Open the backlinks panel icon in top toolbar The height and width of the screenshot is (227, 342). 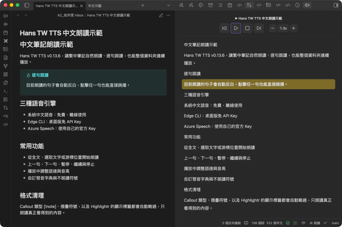pyautogui.click(x=181, y=5)
